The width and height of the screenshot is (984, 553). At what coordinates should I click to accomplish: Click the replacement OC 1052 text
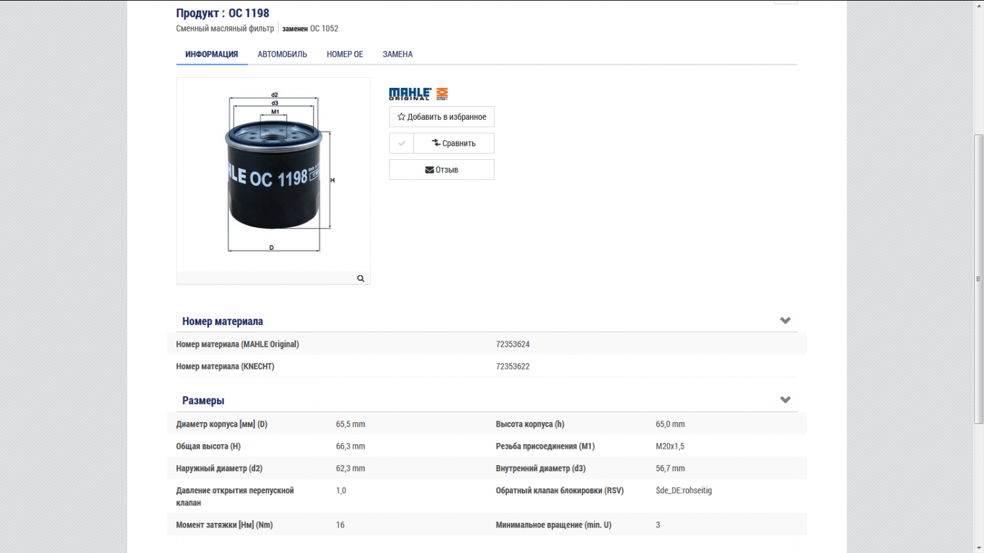pyautogui.click(x=324, y=28)
